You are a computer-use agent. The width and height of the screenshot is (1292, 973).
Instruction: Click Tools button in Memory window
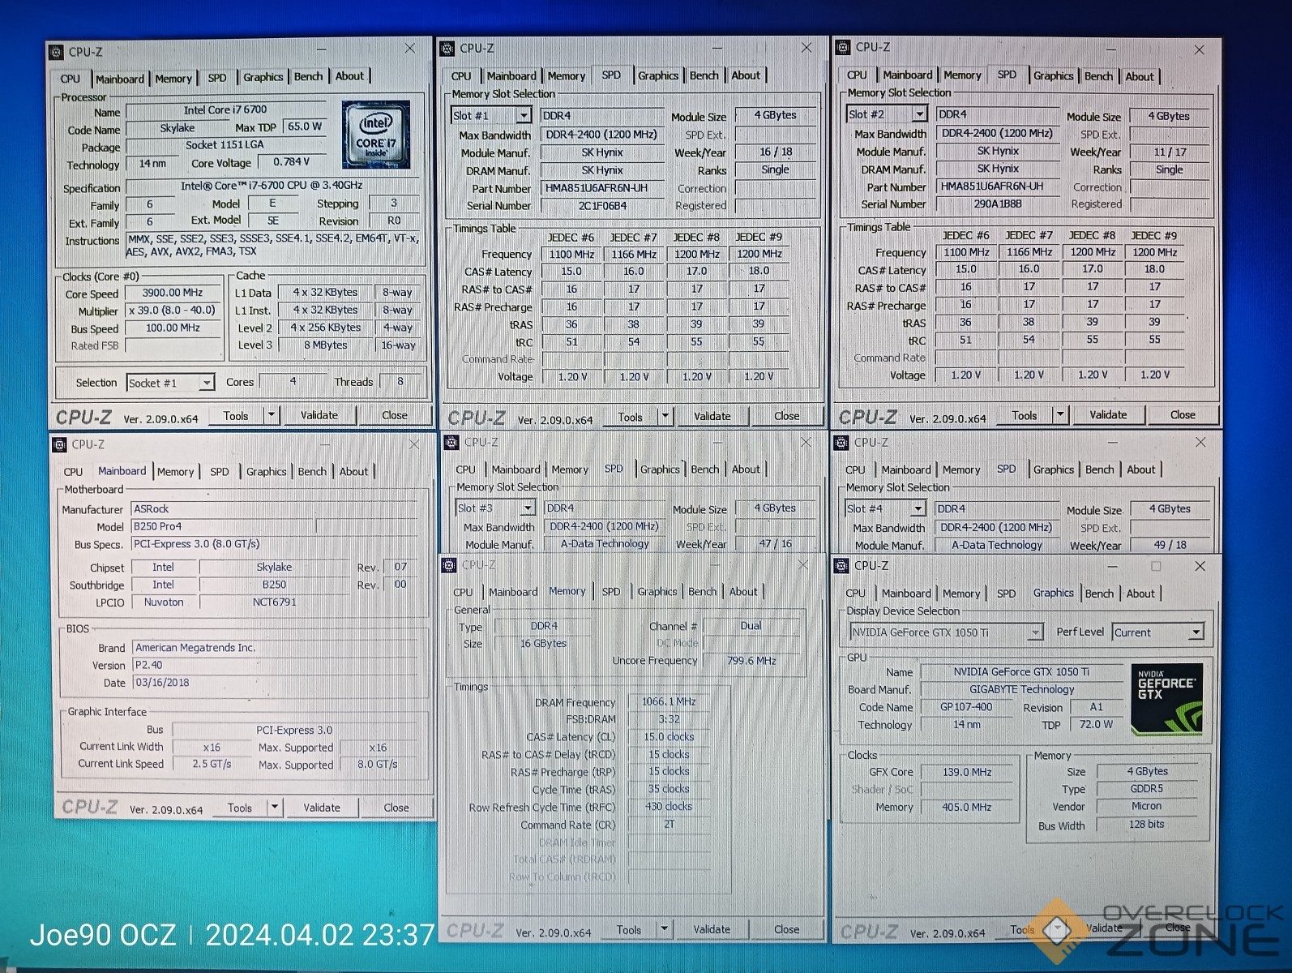pyautogui.click(x=628, y=930)
